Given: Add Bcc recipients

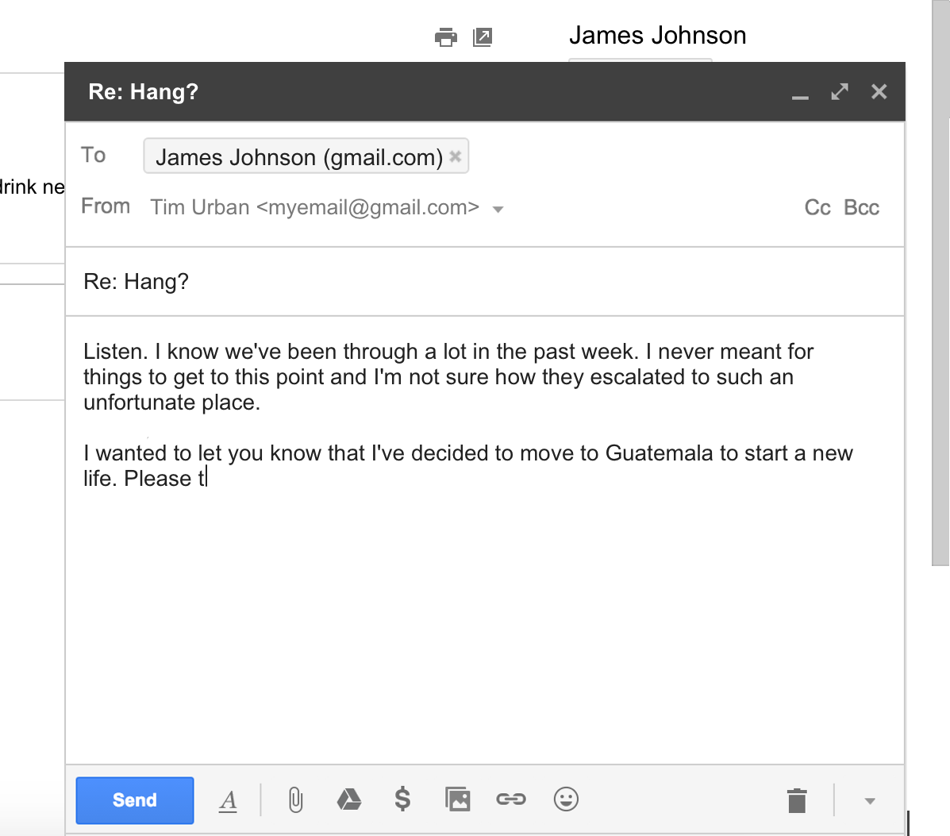Looking at the screenshot, I should (862, 208).
